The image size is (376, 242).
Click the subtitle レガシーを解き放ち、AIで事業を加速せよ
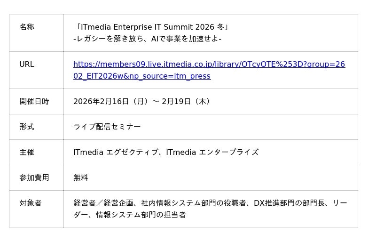click(x=147, y=39)
